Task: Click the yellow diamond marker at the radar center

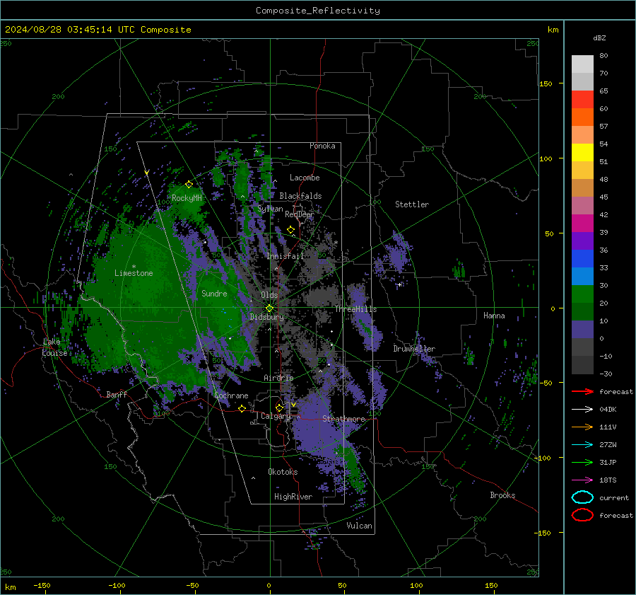Action: 269,308
